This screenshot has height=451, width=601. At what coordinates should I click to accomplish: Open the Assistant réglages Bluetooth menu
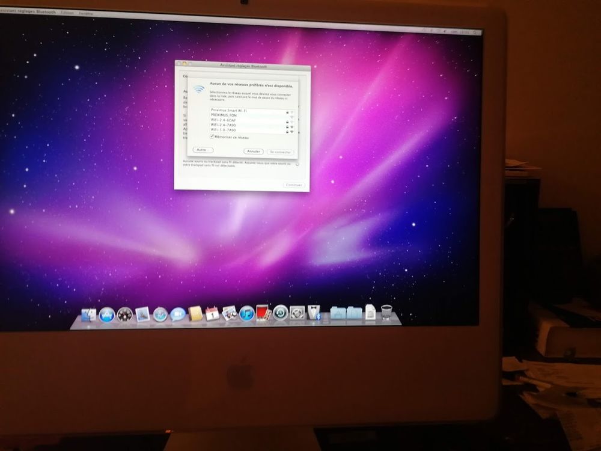pos(28,12)
